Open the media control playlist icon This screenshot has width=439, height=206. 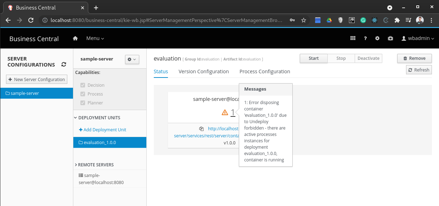pyautogui.click(x=409, y=20)
